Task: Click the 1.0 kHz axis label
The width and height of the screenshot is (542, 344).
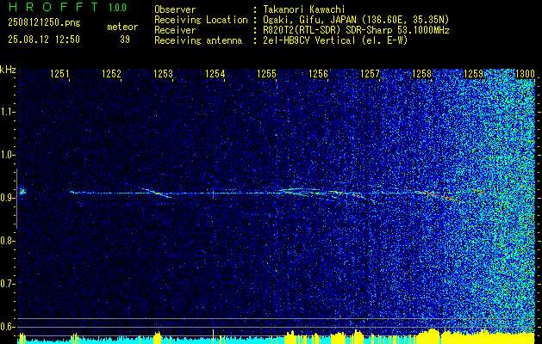Action: click(x=7, y=155)
